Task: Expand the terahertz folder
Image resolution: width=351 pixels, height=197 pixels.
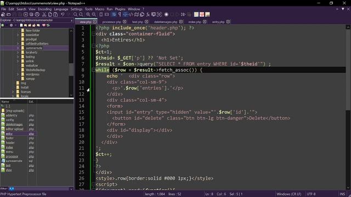Action: [x=18, y=53]
